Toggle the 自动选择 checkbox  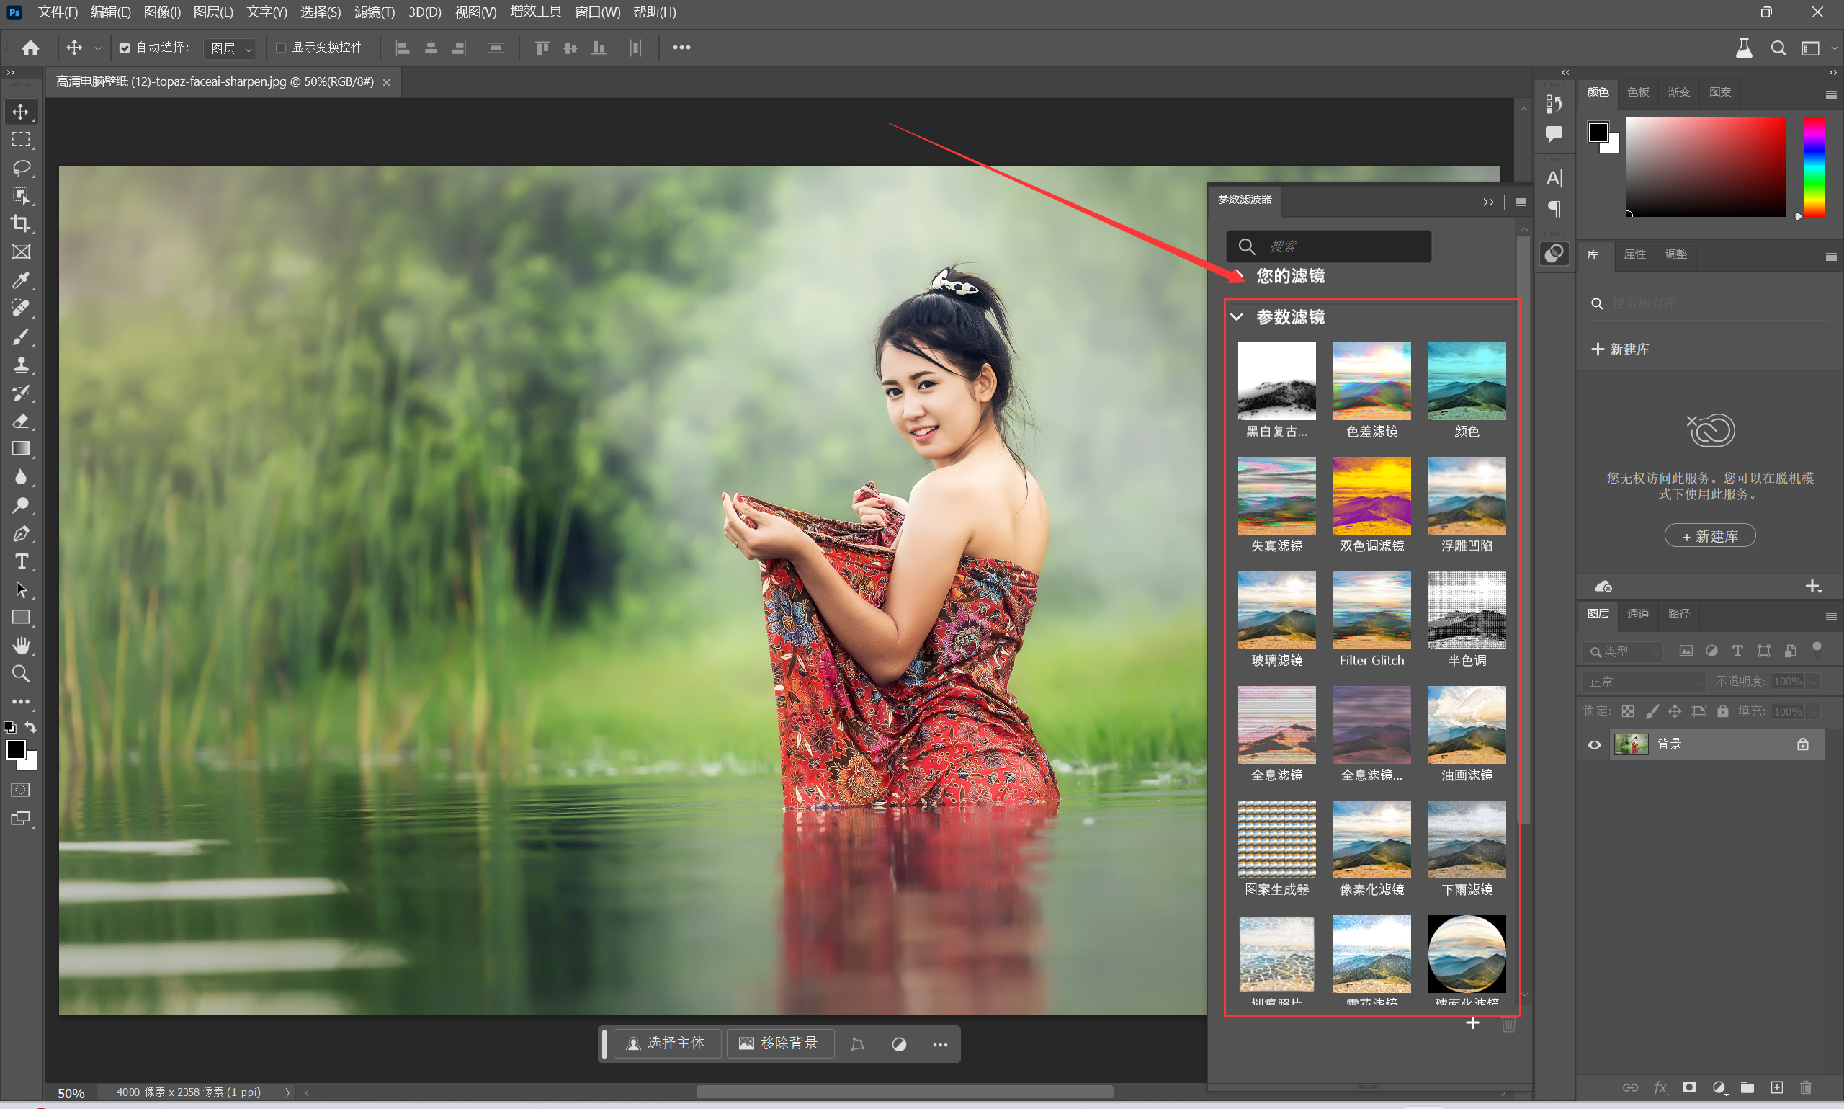click(125, 48)
